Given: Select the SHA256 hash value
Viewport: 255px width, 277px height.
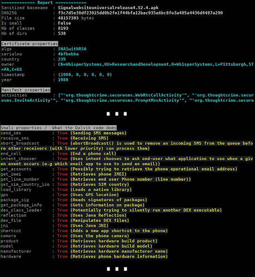Looking at the screenshot, I should pyautogui.click(x=140, y=13).
